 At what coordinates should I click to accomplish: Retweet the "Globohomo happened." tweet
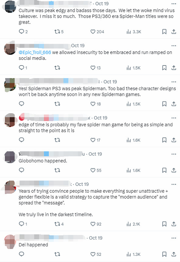(x=57, y=170)
